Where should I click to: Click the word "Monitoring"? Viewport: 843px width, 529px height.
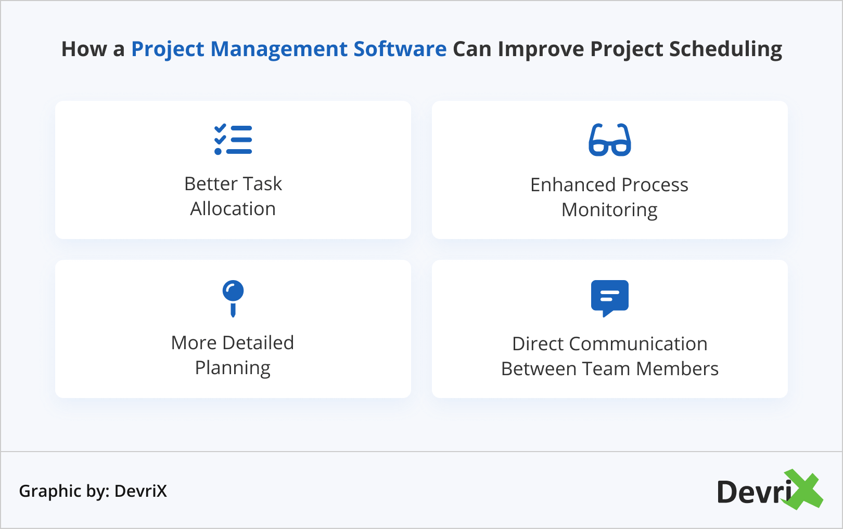pos(609,210)
